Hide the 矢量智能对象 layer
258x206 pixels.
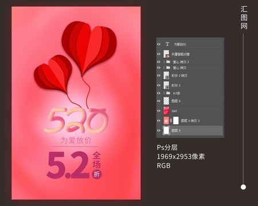[x=159, y=54]
